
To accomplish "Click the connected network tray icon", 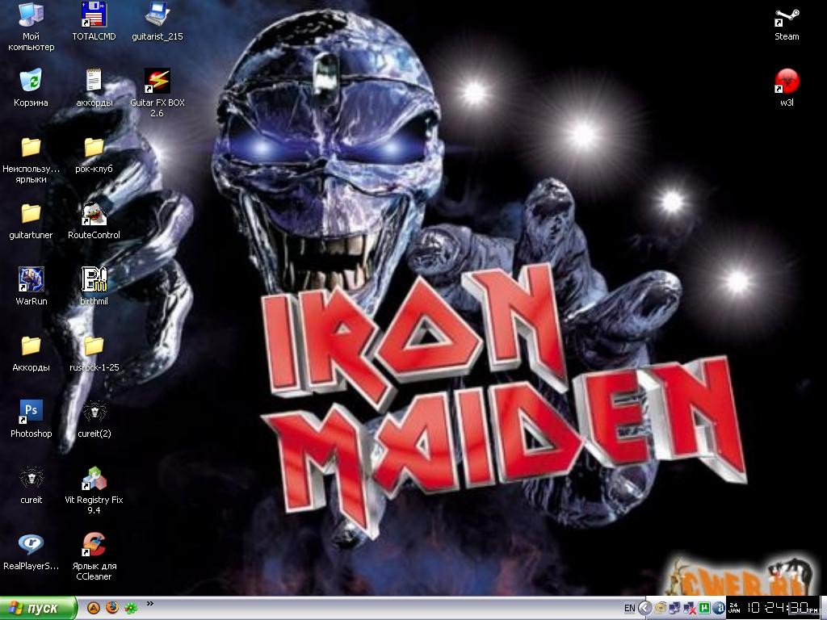I will point(674,608).
